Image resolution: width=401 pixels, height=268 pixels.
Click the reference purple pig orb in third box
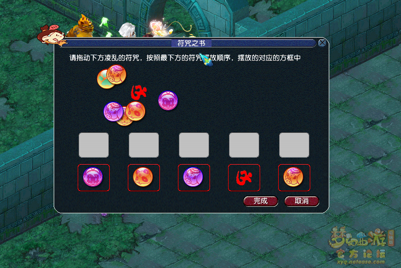point(193,177)
